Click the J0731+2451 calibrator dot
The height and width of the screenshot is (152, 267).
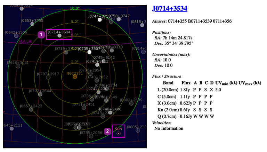point(84,108)
